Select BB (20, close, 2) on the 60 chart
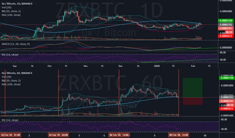This screenshot has width=235, height=138. click(11, 81)
